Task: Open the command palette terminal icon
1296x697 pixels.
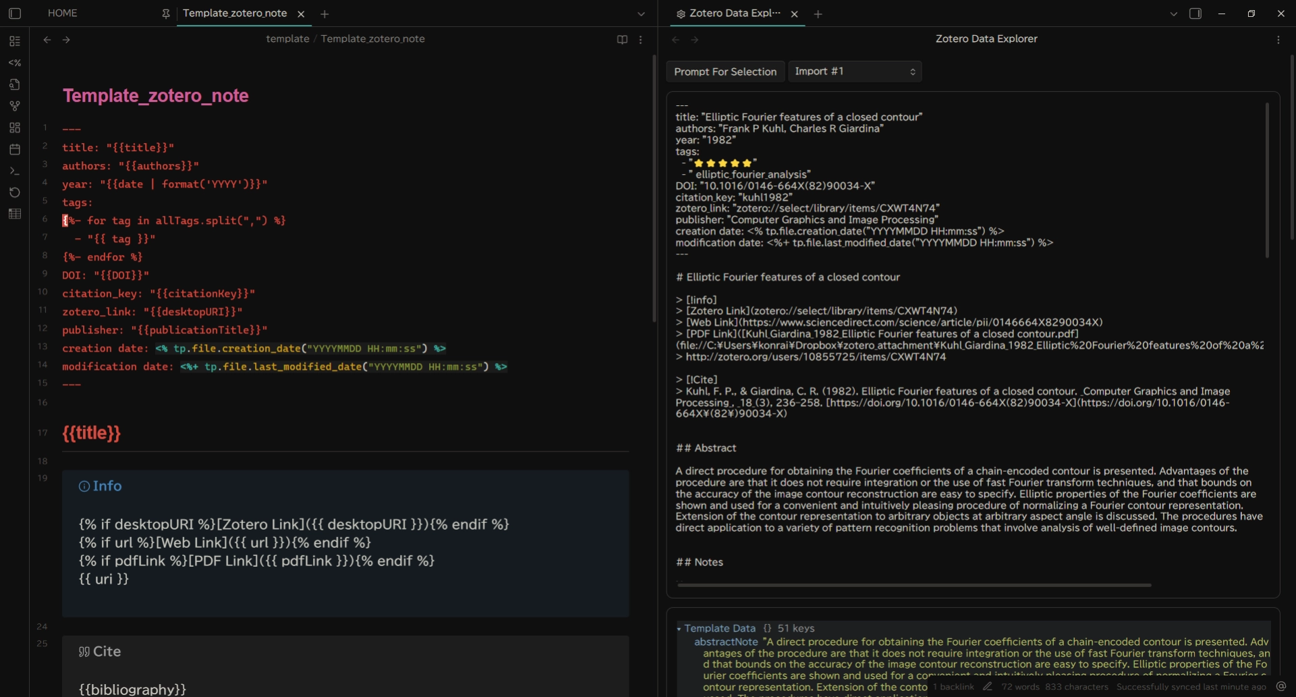Action: pyautogui.click(x=14, y=171)
